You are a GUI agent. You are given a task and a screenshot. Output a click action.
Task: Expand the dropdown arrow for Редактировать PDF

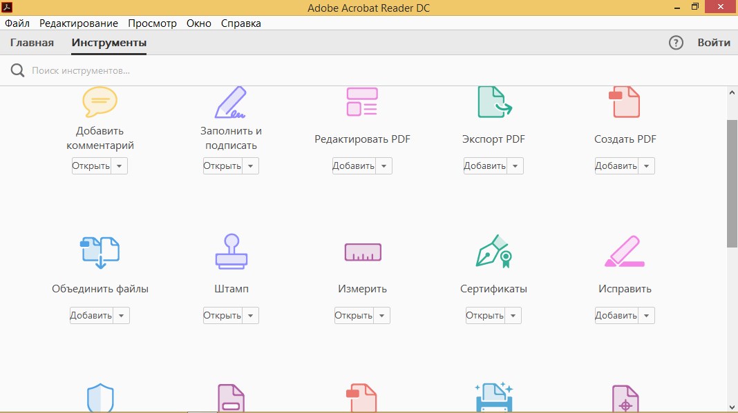pyautogui.click(x=384, y=166)
